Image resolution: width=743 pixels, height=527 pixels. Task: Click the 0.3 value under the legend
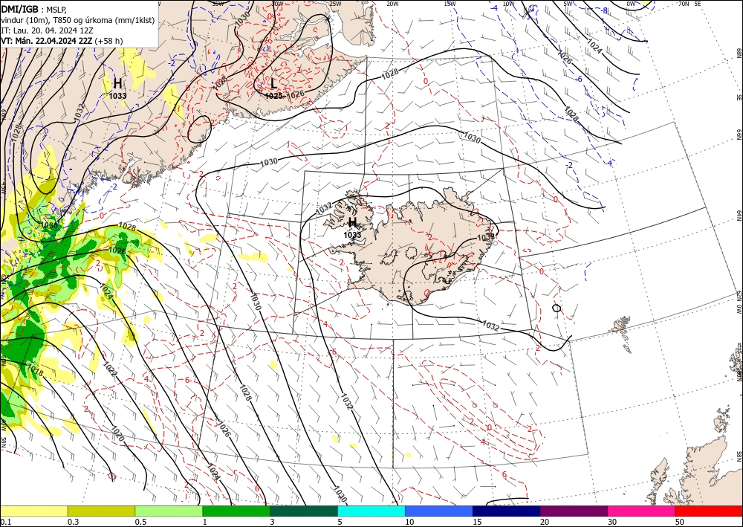(73, 522)
